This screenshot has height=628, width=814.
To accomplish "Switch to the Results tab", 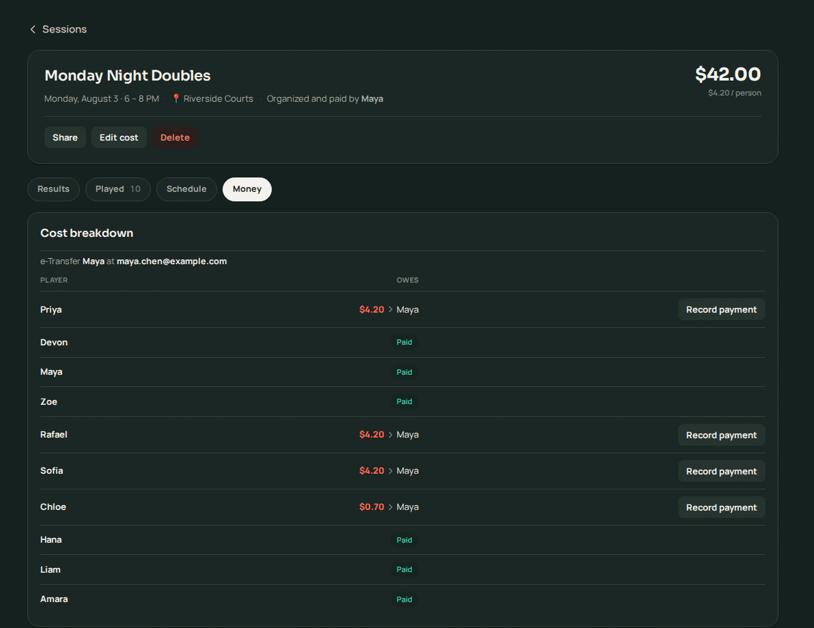I will [x=53, y=189].
